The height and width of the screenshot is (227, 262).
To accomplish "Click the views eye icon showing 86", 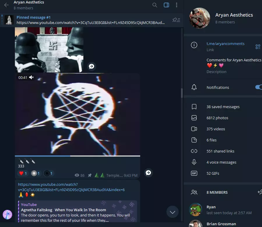I will 77,175.
